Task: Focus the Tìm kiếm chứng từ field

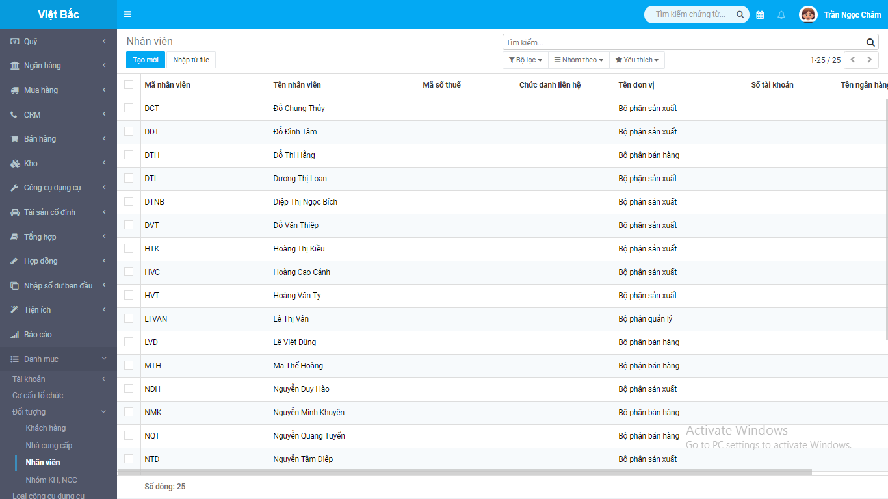Action: [690, 14]
